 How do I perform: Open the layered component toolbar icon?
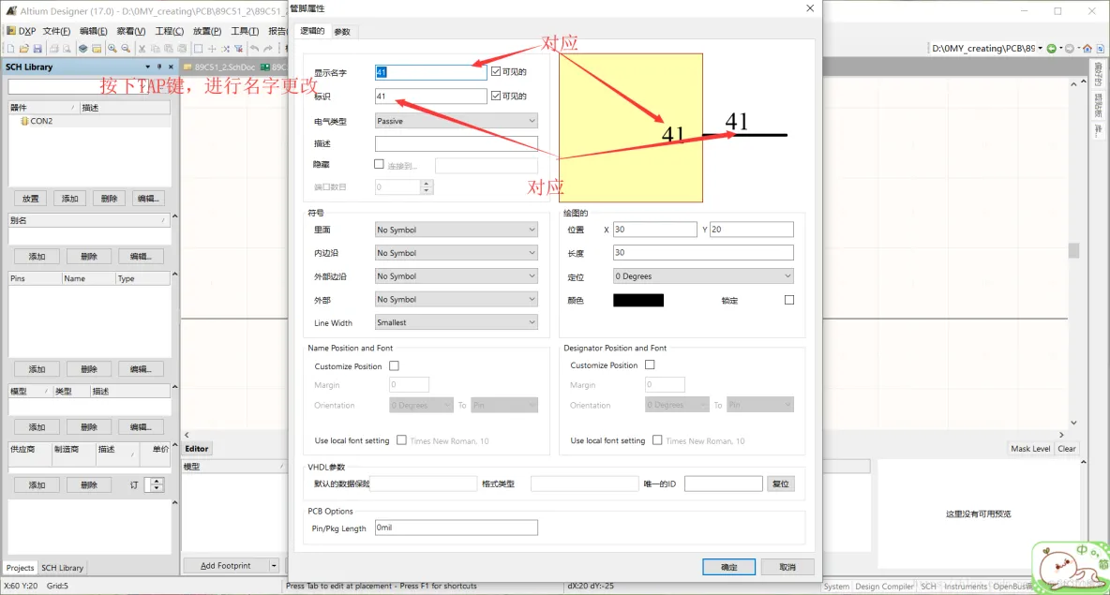pyautogui.click(x=82, y=49)
